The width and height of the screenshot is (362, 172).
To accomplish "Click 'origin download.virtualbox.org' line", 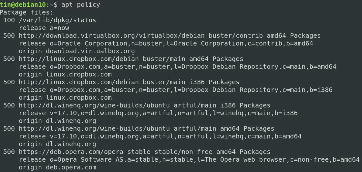I will [x=77, y=51].
